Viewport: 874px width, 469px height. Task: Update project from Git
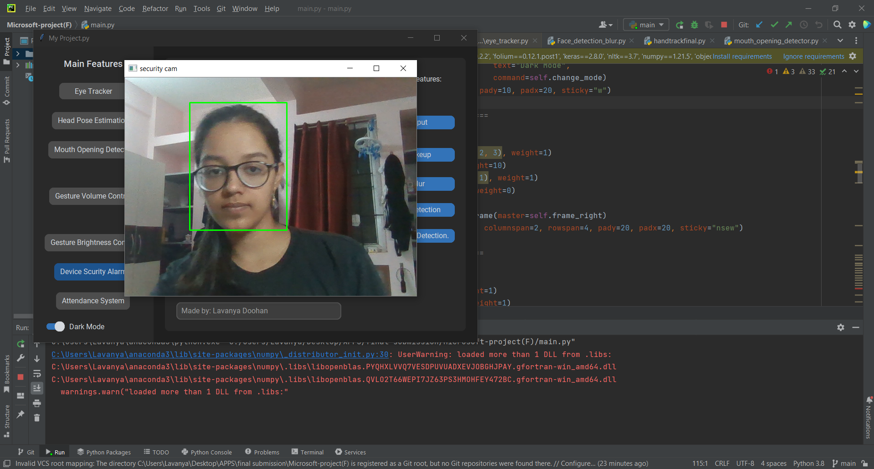tap(759, 25)
